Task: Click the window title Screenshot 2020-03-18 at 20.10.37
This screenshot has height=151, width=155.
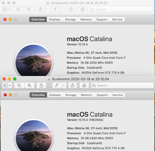Action: click(79, 3)
